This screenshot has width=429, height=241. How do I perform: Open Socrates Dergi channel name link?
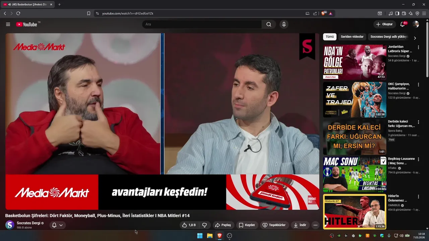point(28,223)
